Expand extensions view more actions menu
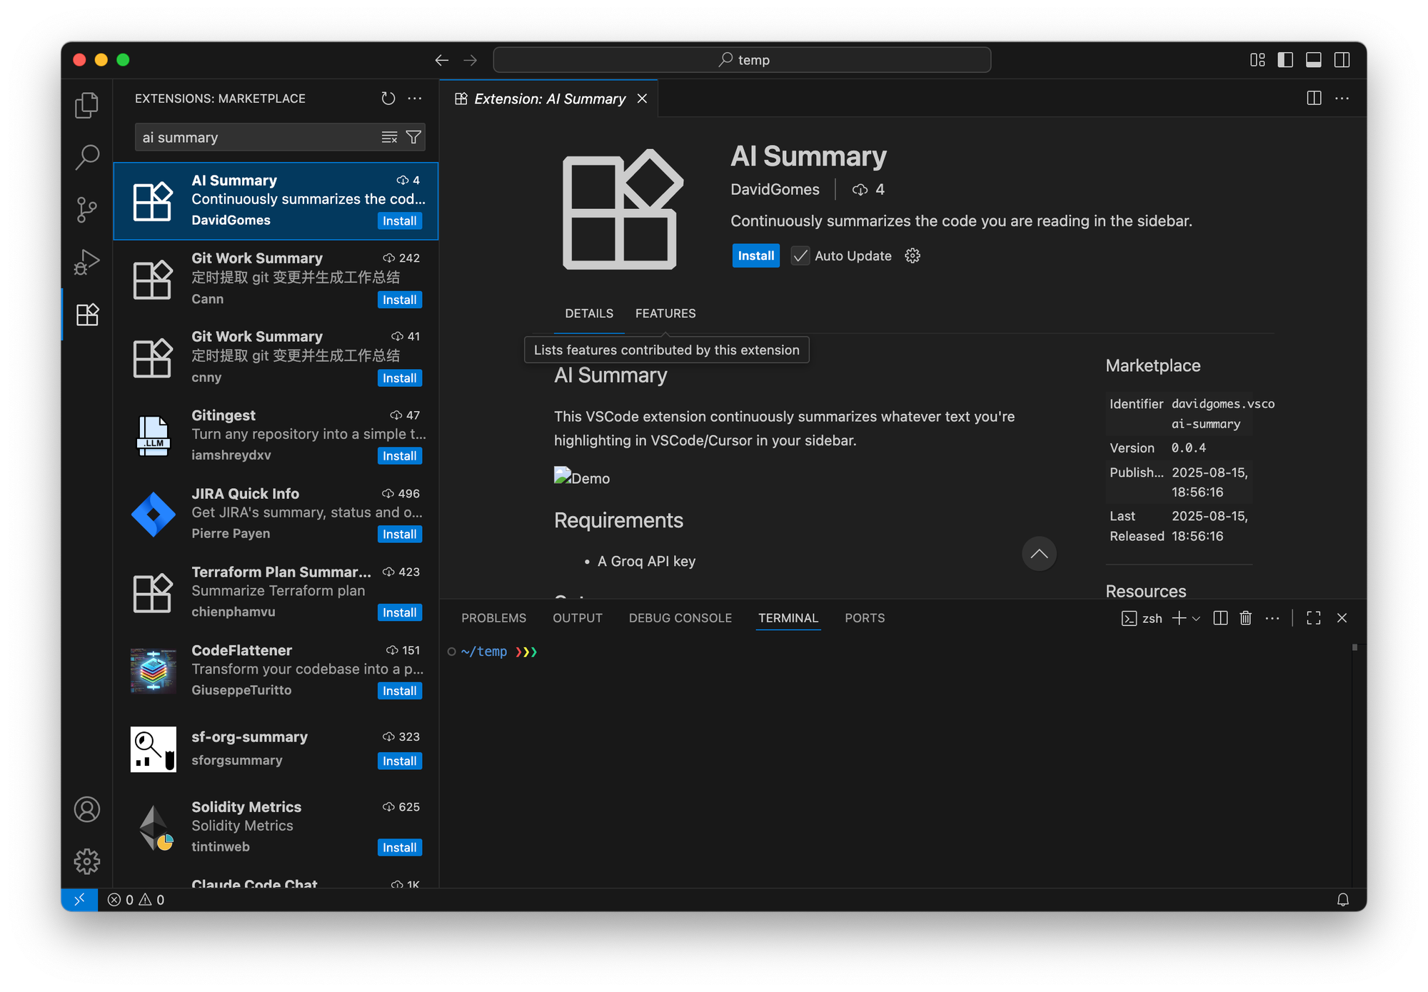This screenshot has width=1428, height=992. [x=415, y=98]
